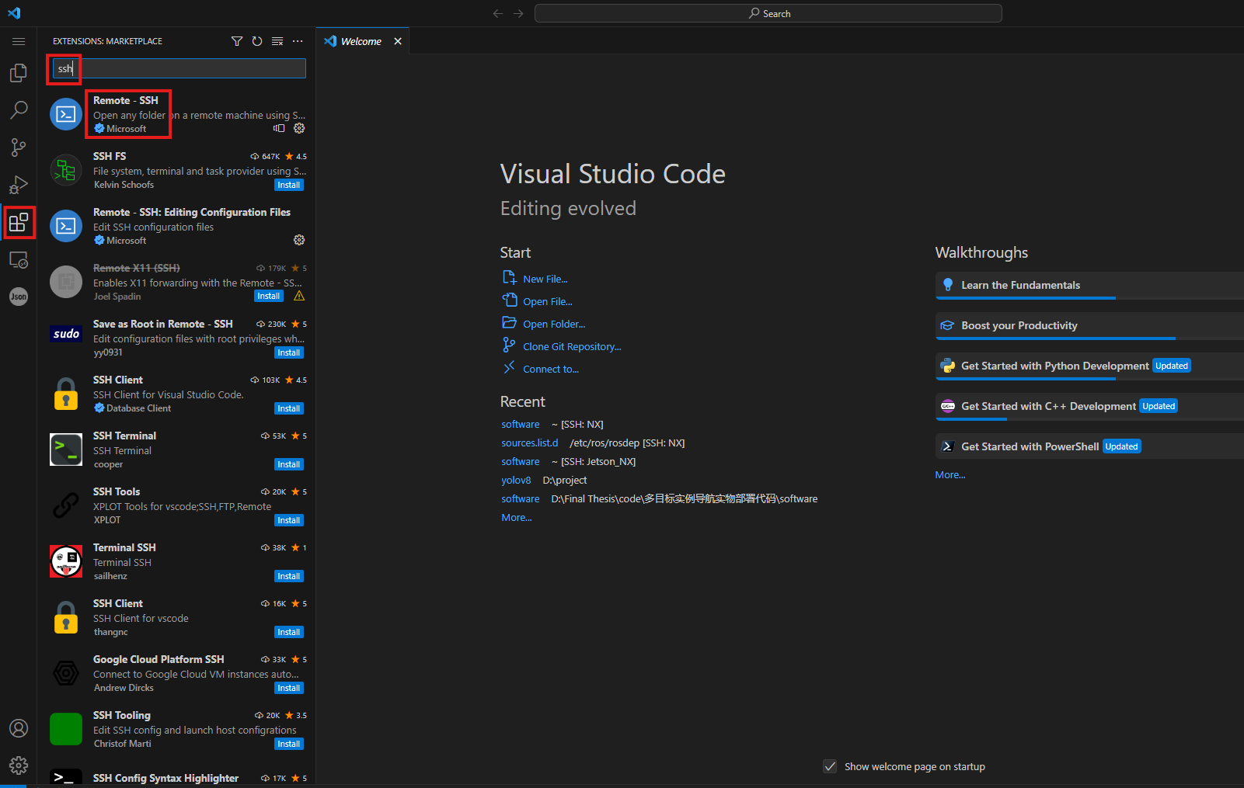Screen dimensions: 1244x788
Task: Open recent sources.list.d folder
Action: (530, 443)
